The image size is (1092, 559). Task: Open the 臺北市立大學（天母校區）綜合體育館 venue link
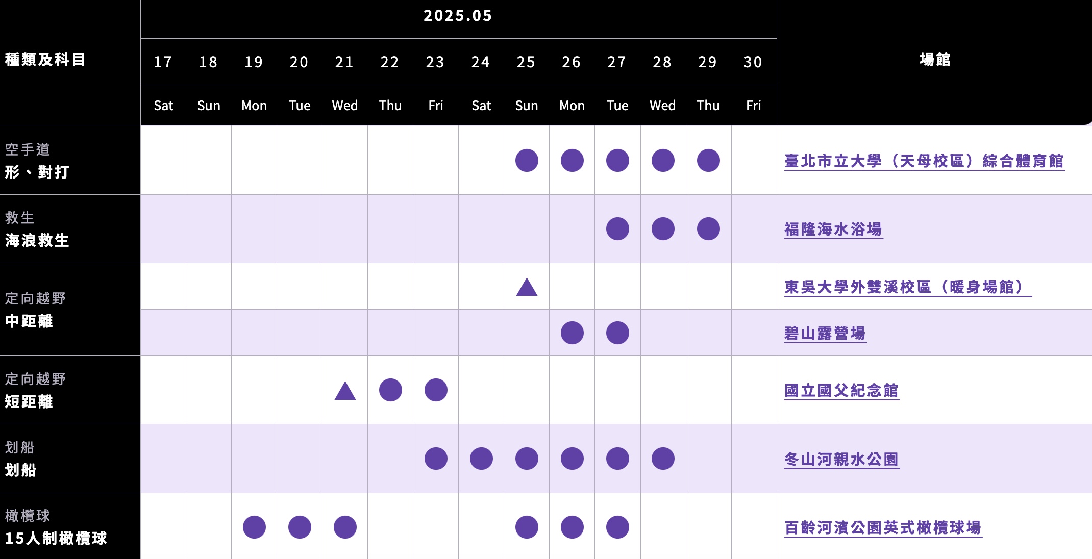(924, 161)
